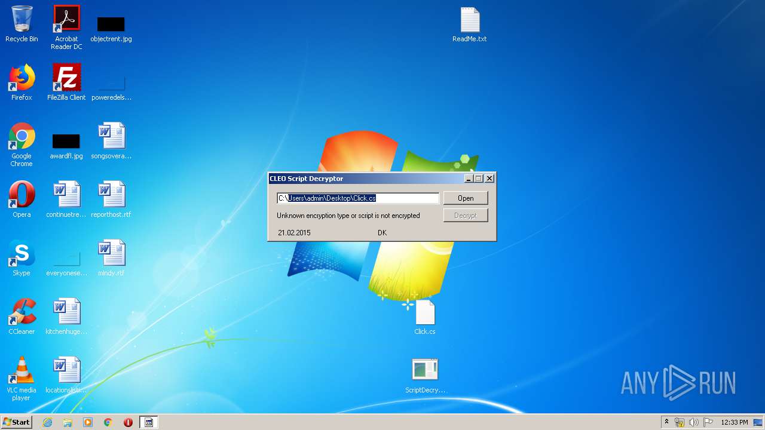
Task: Click the volume speaker tray icon
Action: pyautogui.click(x=693, y=422)
